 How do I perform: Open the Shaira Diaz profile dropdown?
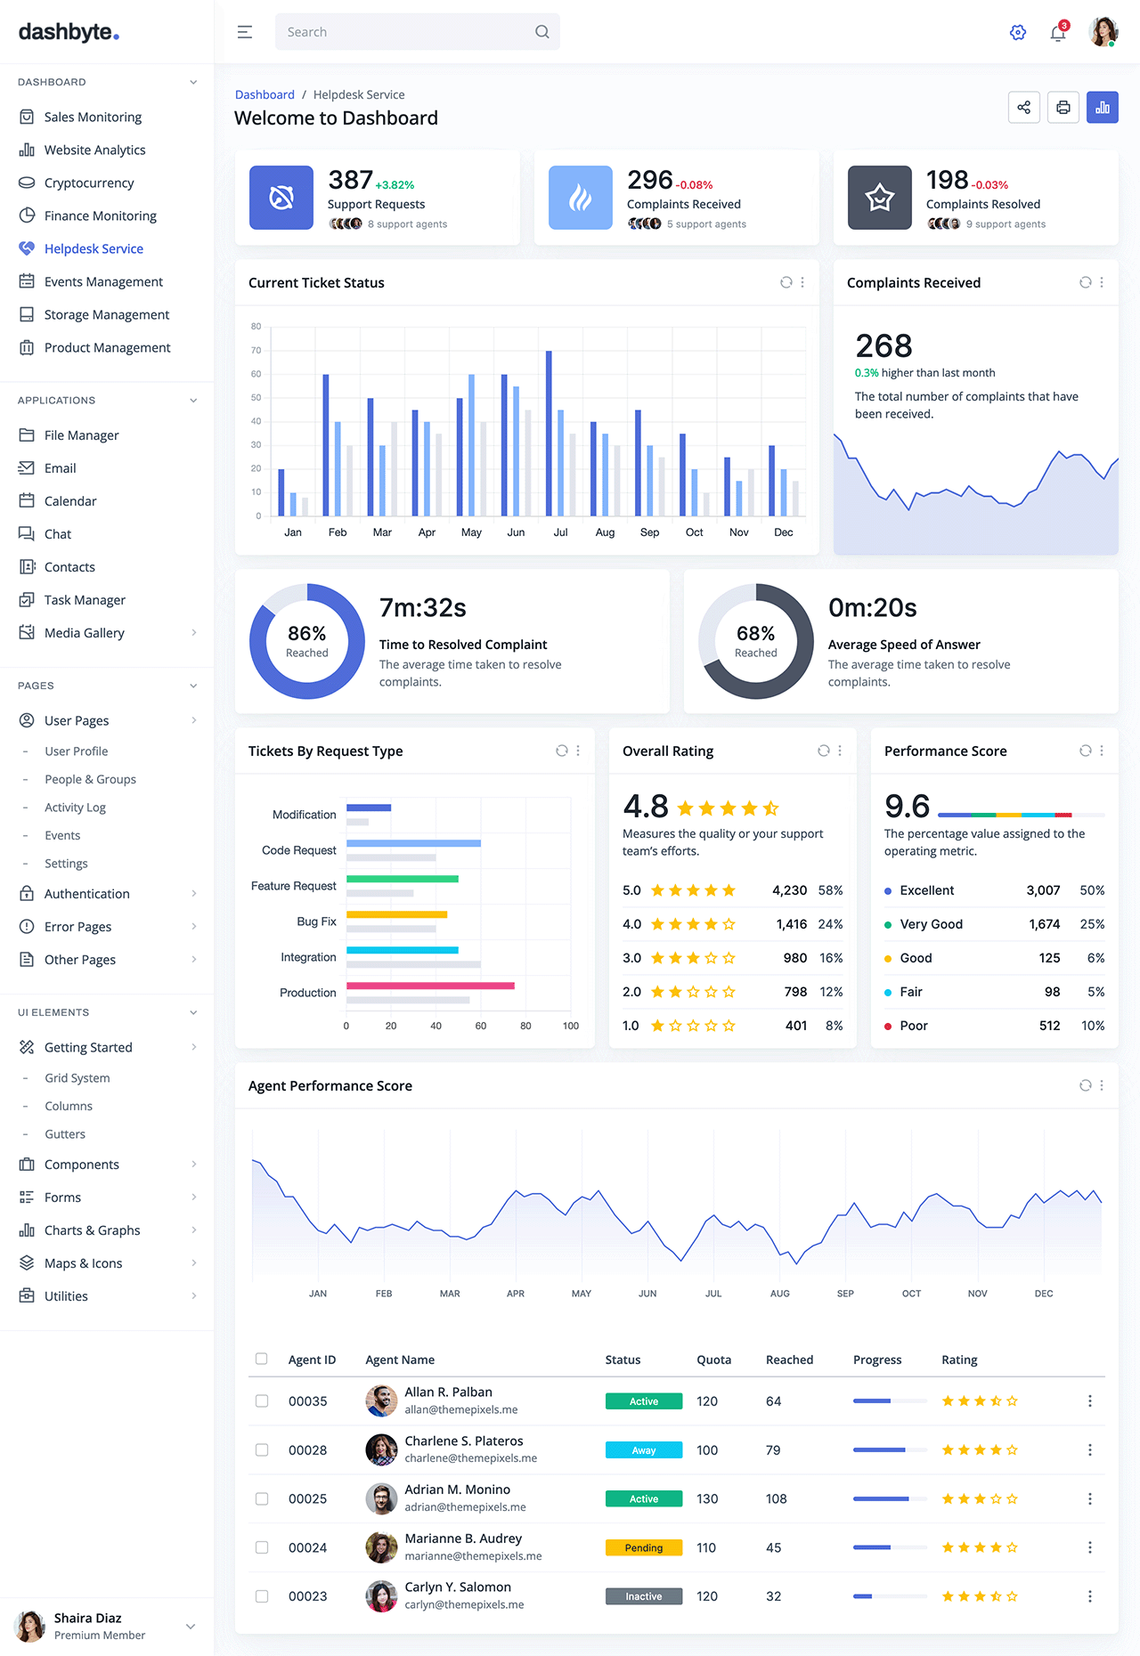click(190, 1627)
